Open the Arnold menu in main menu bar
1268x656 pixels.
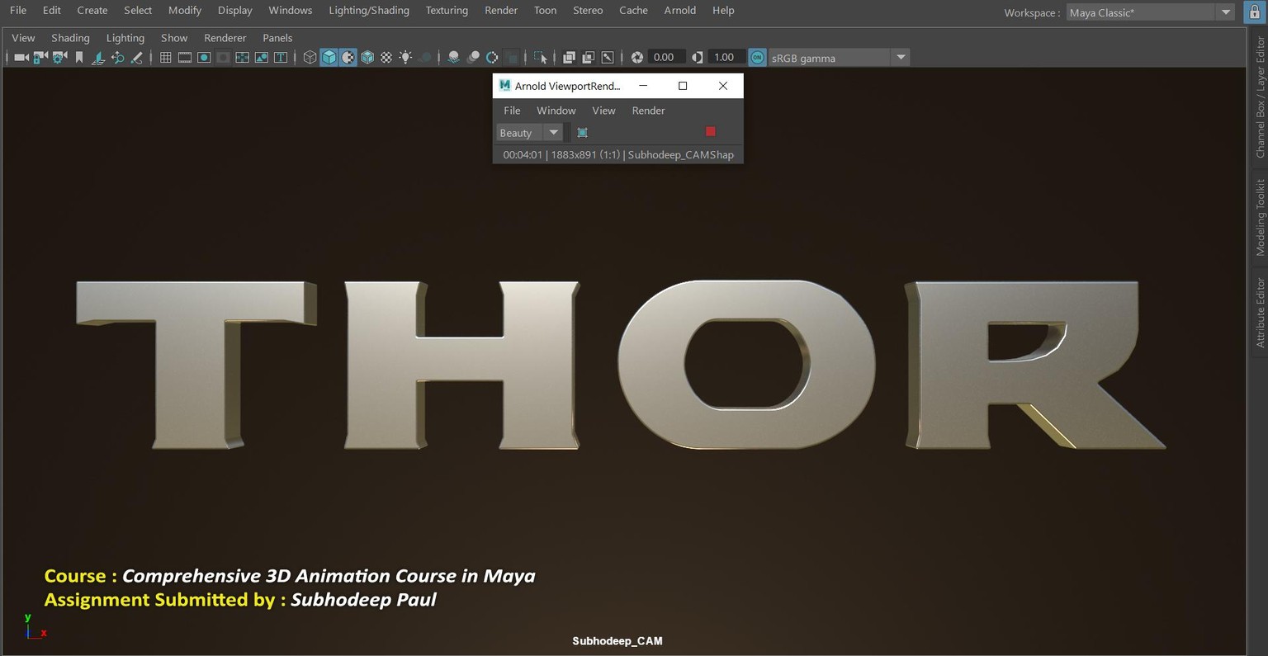pyautogui.click(x=680, y=10)
